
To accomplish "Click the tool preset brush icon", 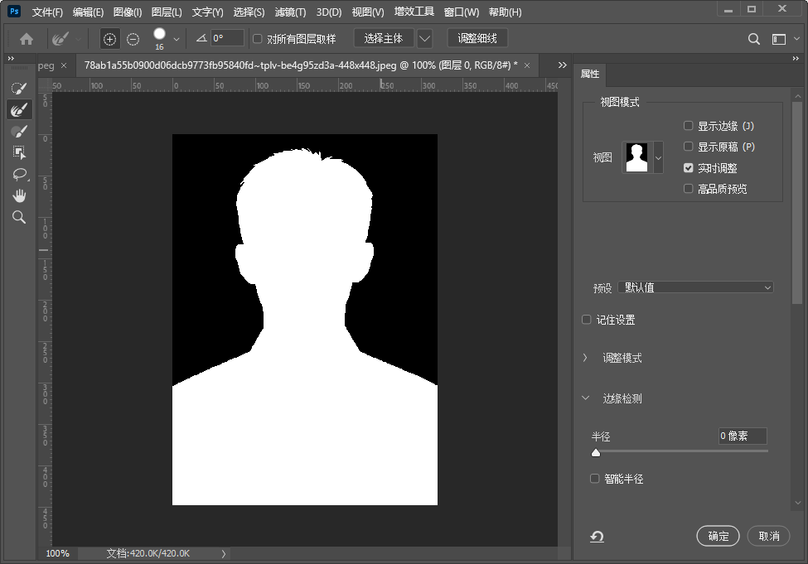I will [x=60, y=39].
